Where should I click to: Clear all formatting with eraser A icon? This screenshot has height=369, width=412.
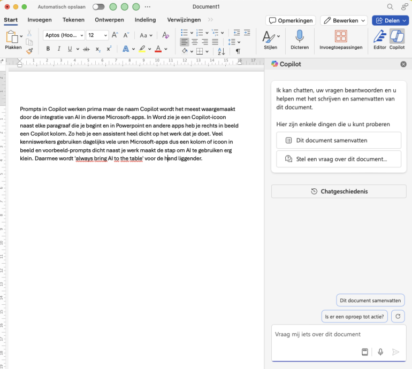tap(165, 35)
